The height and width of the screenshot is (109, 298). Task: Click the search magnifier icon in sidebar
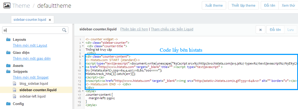coord(65,30)
